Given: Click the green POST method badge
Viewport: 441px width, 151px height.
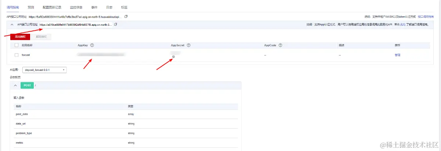Looking at the screenshot, I should 27,85.
